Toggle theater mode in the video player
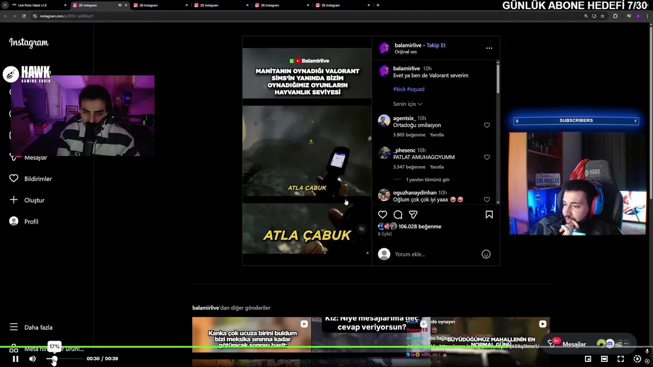This screenshot has height=367, width=653. coord(604,359)
